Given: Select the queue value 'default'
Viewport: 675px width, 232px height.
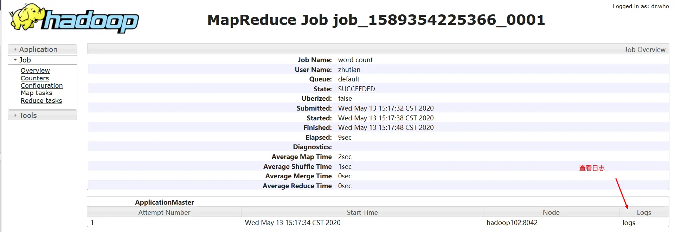Looking at the screenshot, I should click(349, 79).
